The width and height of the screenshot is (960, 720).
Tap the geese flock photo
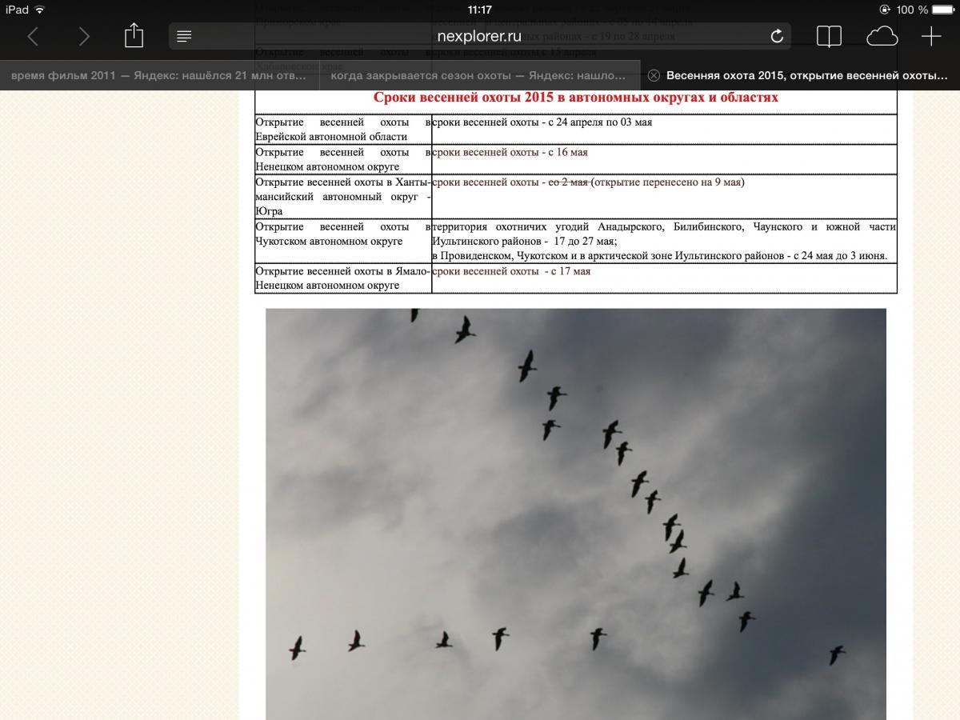click(576, 514)
